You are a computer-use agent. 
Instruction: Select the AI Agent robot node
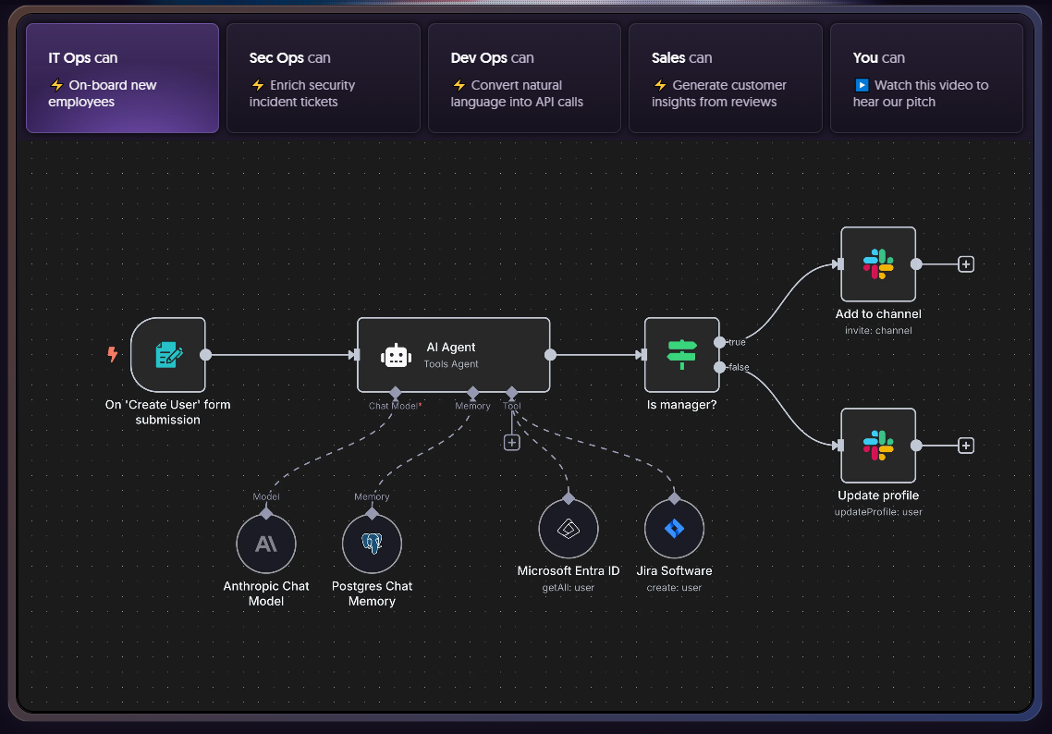click(453, 355)
